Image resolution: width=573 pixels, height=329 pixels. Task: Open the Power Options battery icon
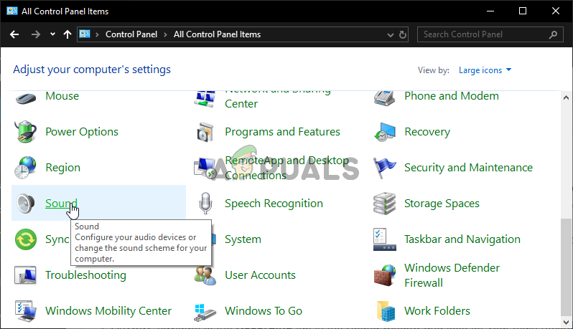pos(26,132)
